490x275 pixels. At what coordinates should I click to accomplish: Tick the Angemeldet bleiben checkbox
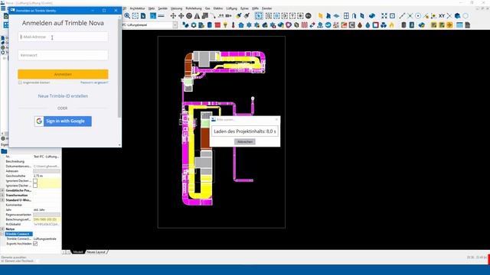coord(20,82)
